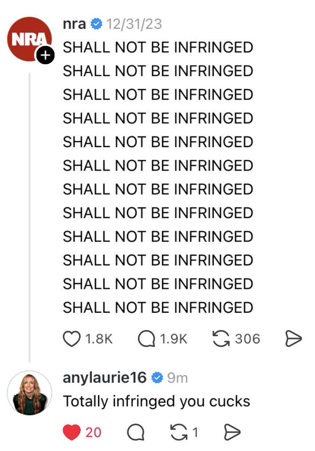Share anylaurie16's reply via the send icon
Screen dimensions: 315x451
coord(231,432)
